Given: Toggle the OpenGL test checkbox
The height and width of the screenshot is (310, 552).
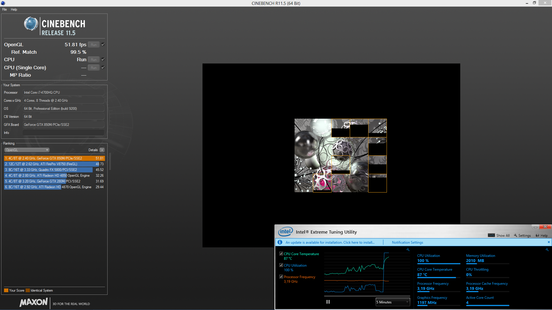Looking at the screenshot, I should click(103, 44).
